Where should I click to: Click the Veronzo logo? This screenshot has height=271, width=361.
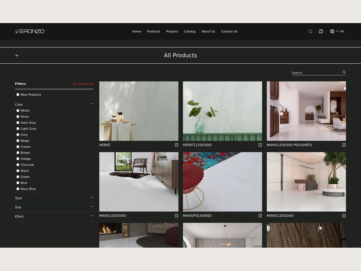point(30,31)
